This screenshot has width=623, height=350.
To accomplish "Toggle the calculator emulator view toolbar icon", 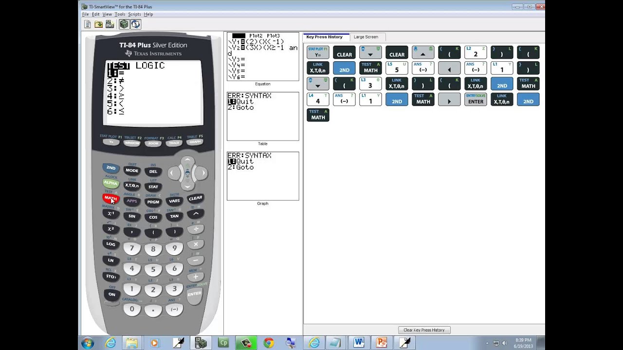I will tap(124, 24).
